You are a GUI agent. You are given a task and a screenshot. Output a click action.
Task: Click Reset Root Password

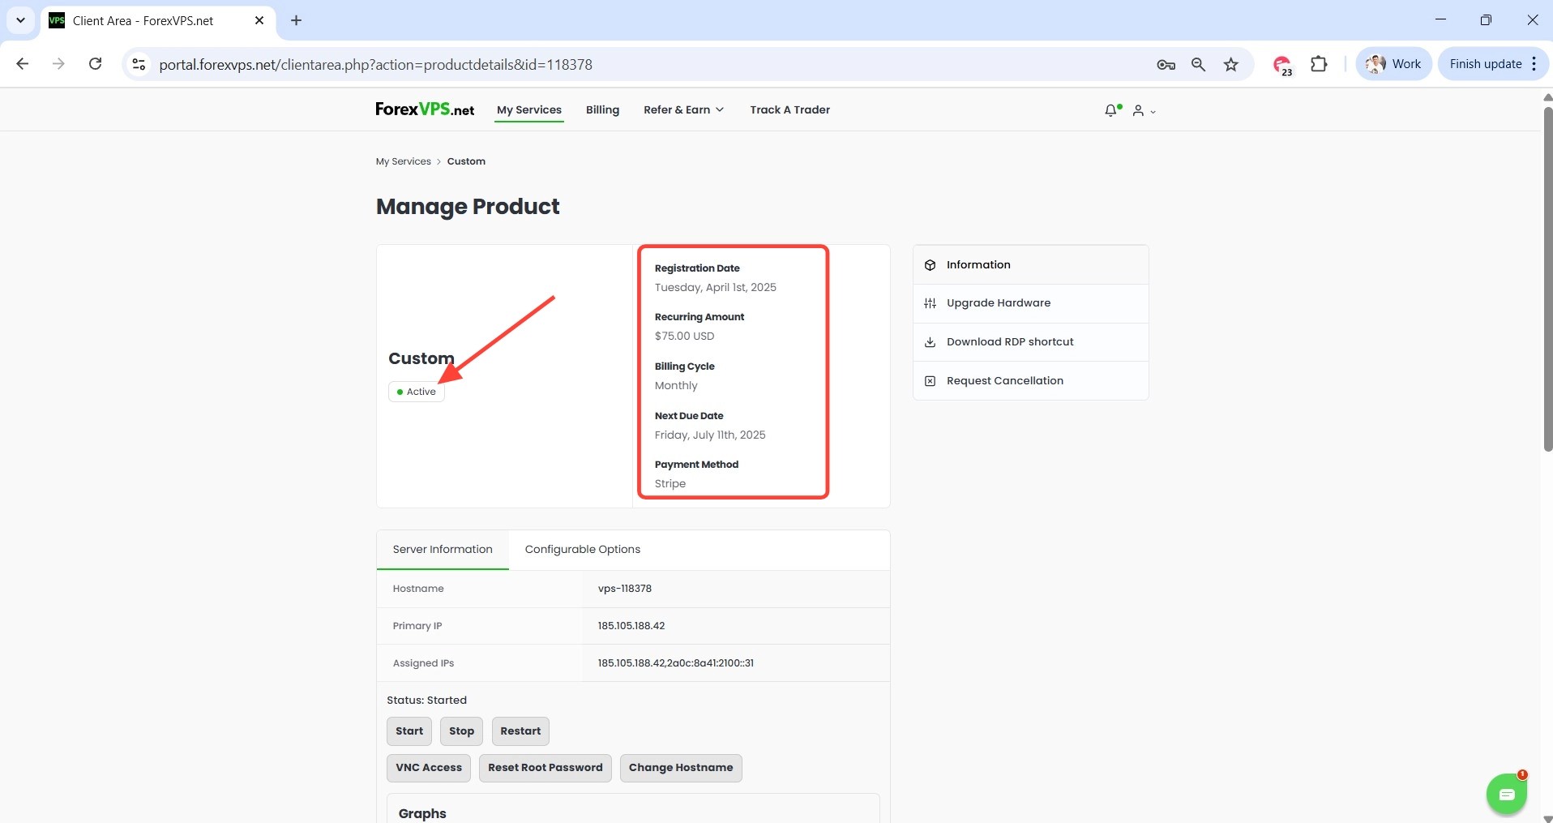point(545,768)
